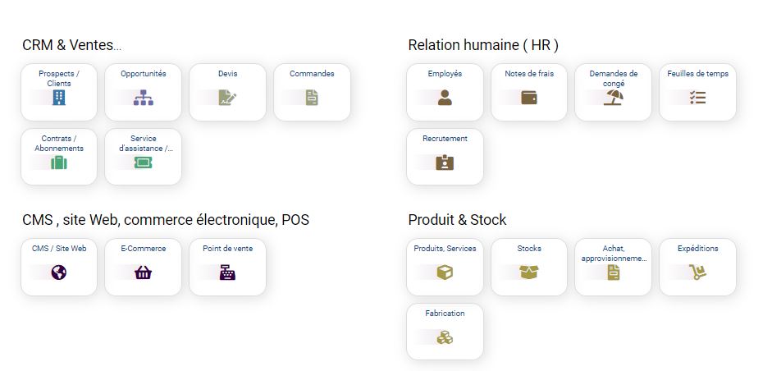This screenshot has width=772, height=371.
Task: Select the Achat, approvisionnement module label
Action: 614,253
